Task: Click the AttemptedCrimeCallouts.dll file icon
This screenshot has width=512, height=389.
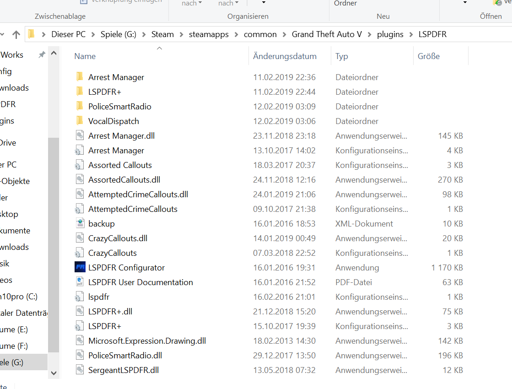Action: (x=80, y=194)
